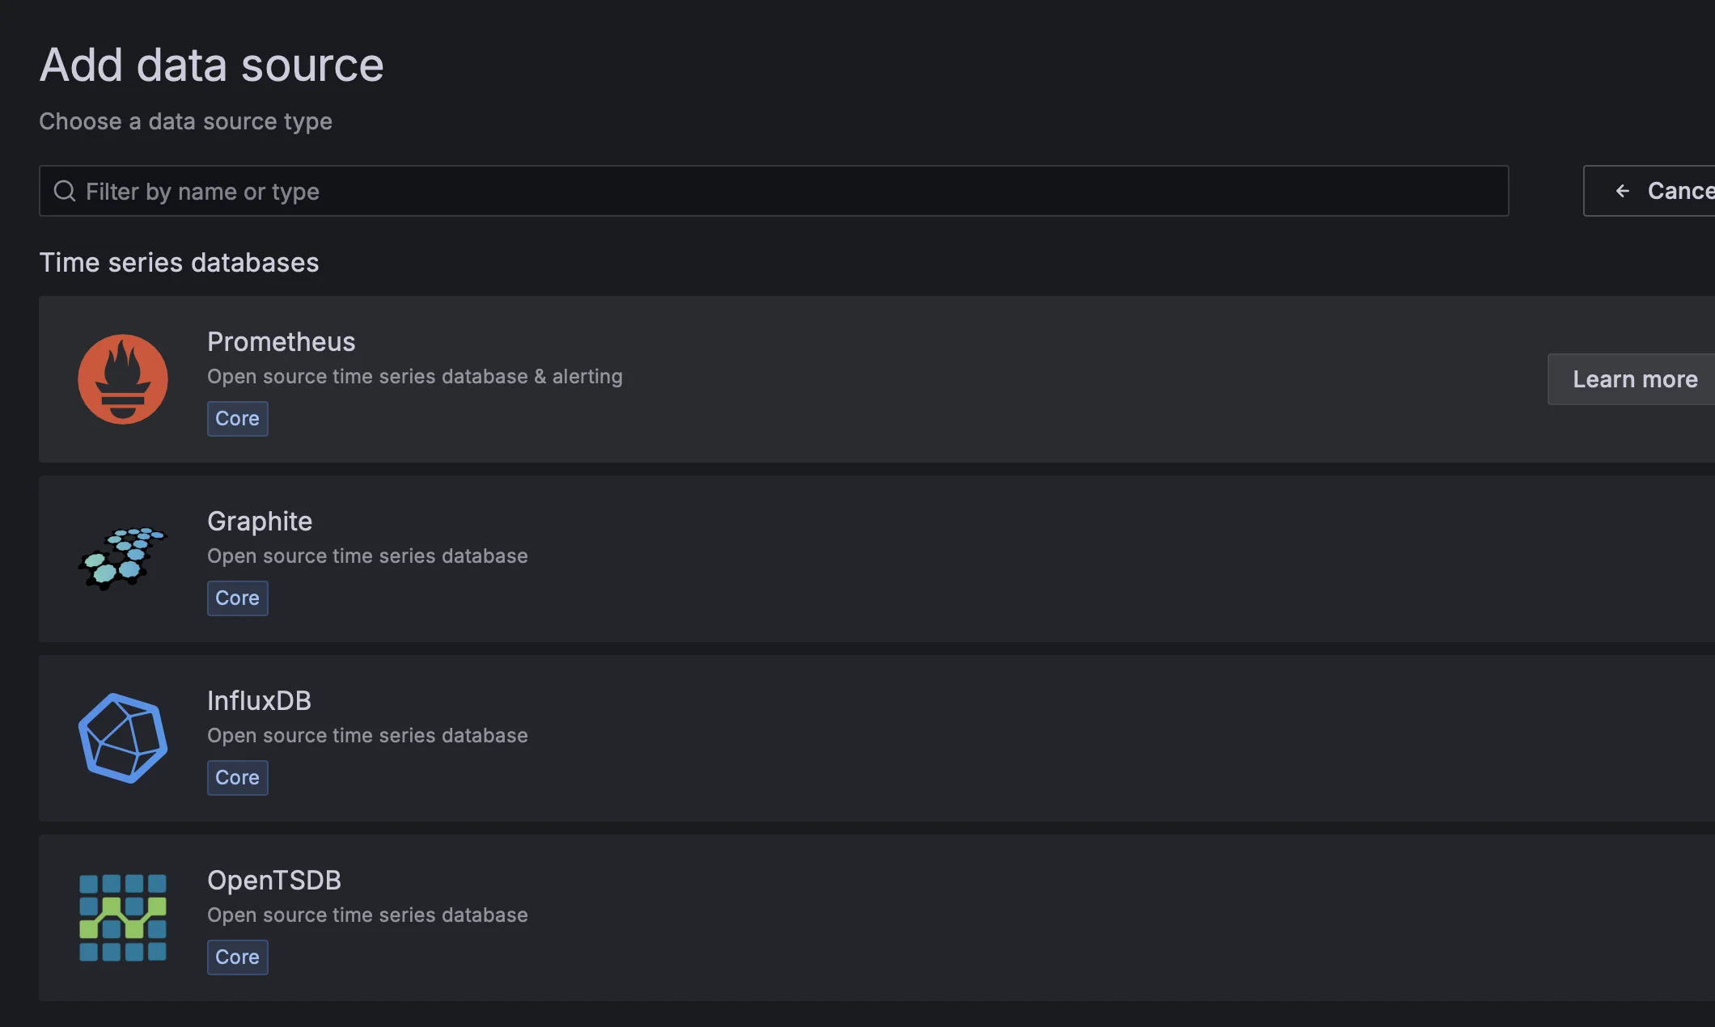Click Prometheus description about alerting
This screenshot has height=1027, width=1715.
[x=415, y=377]
